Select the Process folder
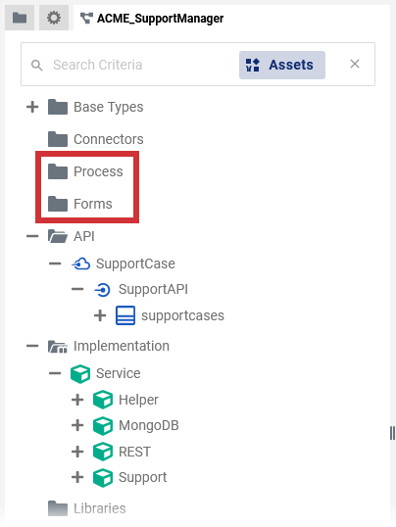396x527 pixels. point(85,171)
